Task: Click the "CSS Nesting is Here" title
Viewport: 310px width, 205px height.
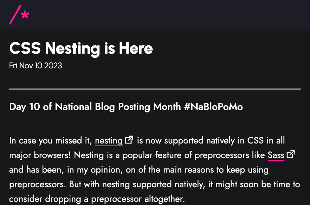Action: pos(81,49)
